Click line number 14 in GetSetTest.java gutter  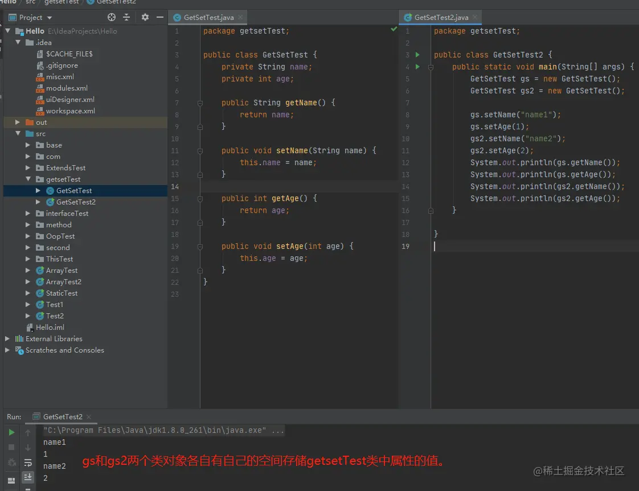tap(175, 187)
